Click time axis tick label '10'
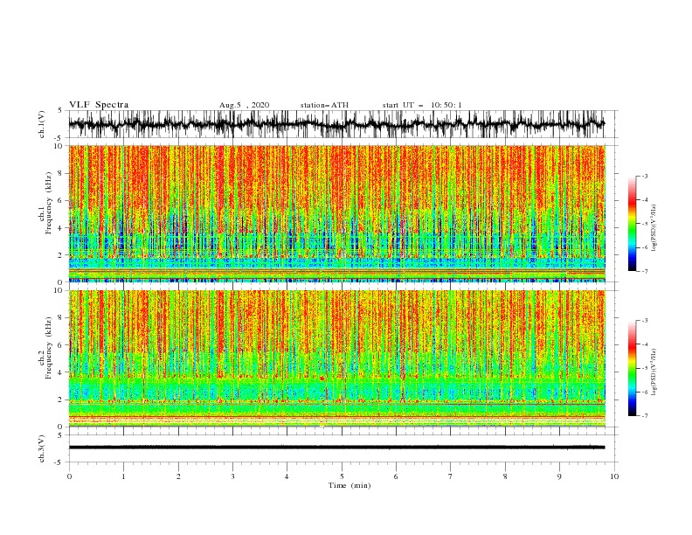692x535 pixels. click(x=614, y=476)
